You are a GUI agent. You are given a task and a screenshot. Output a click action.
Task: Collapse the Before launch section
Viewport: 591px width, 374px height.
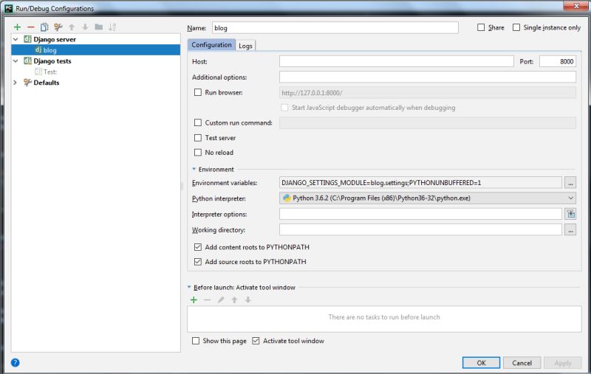click(189, 288)
